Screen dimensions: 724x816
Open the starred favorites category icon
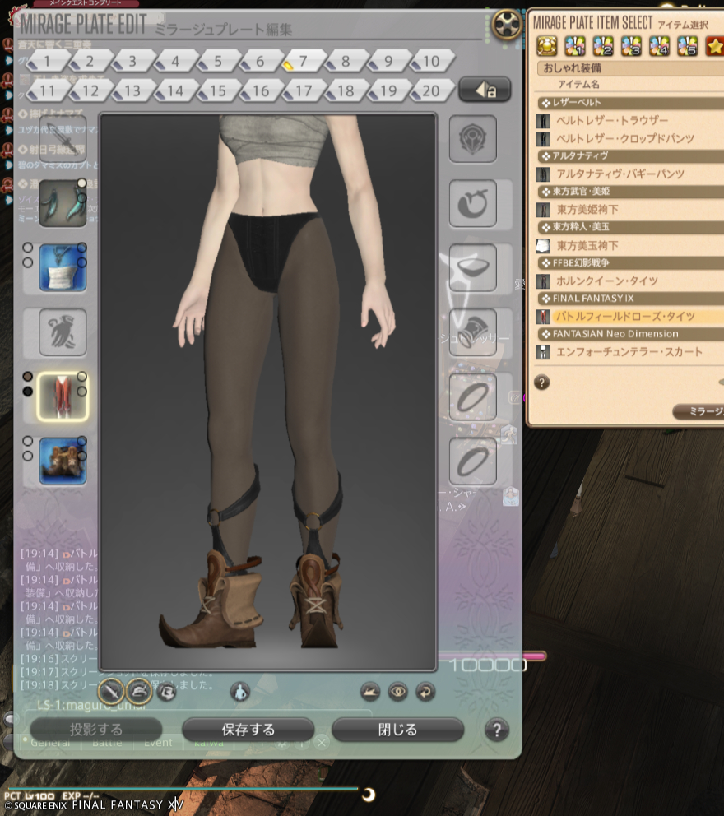point(714,46)
